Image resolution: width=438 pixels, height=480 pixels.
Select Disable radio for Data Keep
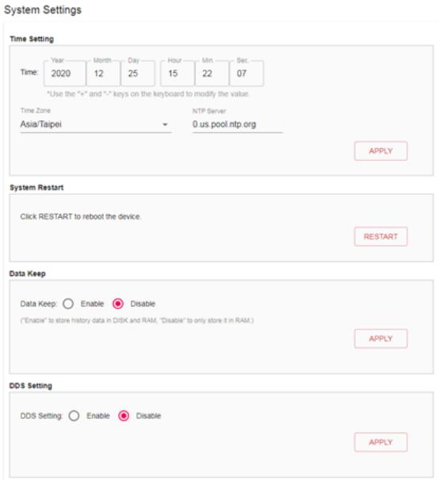point(118,303)
